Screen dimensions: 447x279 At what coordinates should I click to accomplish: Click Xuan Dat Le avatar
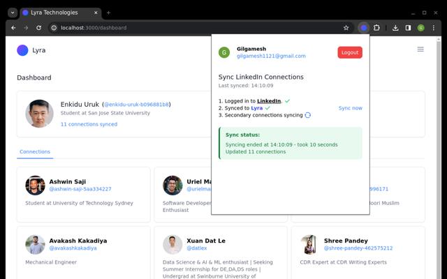[173, 245]
